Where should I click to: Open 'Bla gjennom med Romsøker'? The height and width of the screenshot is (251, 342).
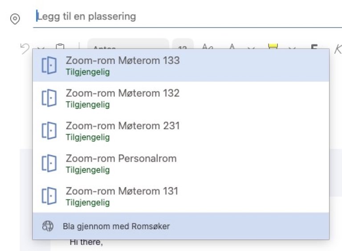116,226
